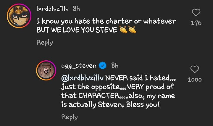Click the first clapping hands emoji

click(x=122, y=30)
